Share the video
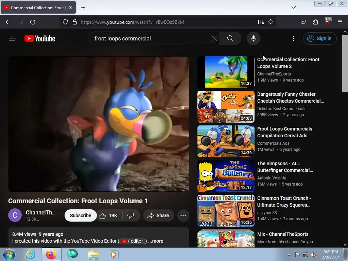 click(x=158, y=215)
